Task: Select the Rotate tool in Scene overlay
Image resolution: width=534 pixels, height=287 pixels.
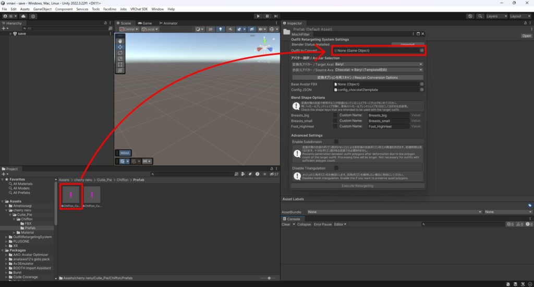Action: coord(120,53)
